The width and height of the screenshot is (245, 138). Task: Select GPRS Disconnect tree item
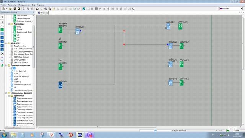coord(20,62)
